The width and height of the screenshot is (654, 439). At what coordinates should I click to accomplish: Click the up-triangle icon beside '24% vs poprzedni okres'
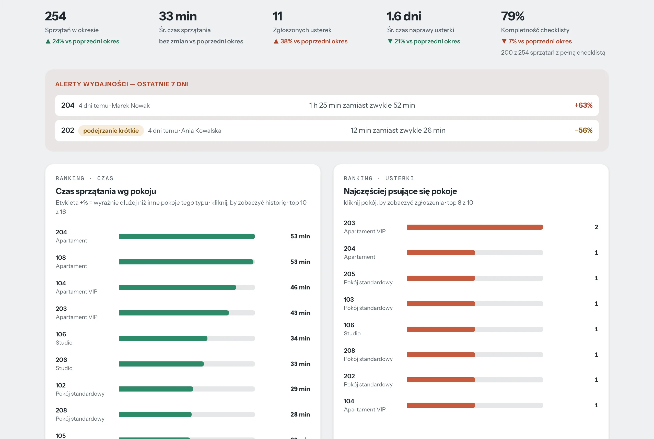tap(48, 41)
